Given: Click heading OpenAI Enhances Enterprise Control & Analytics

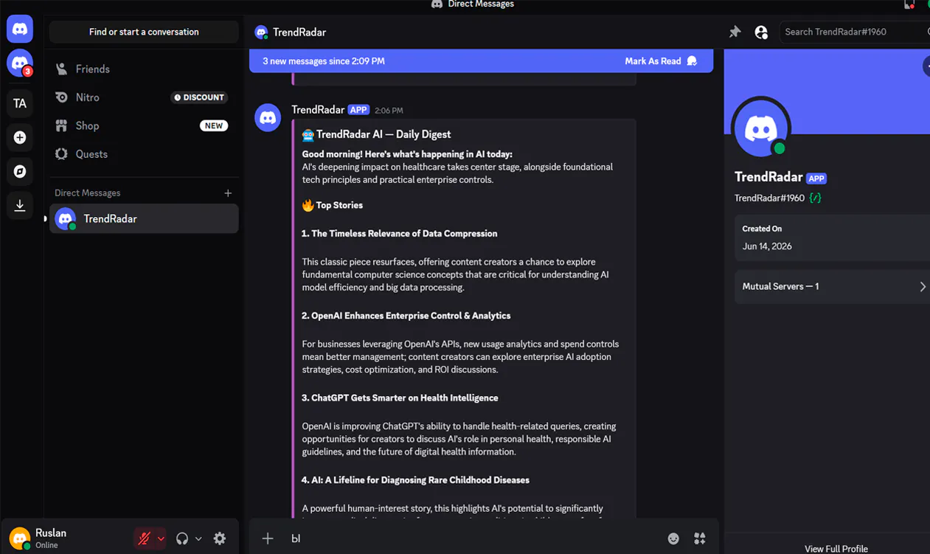Looking at the screenshot, I should (x=406, y=316).
